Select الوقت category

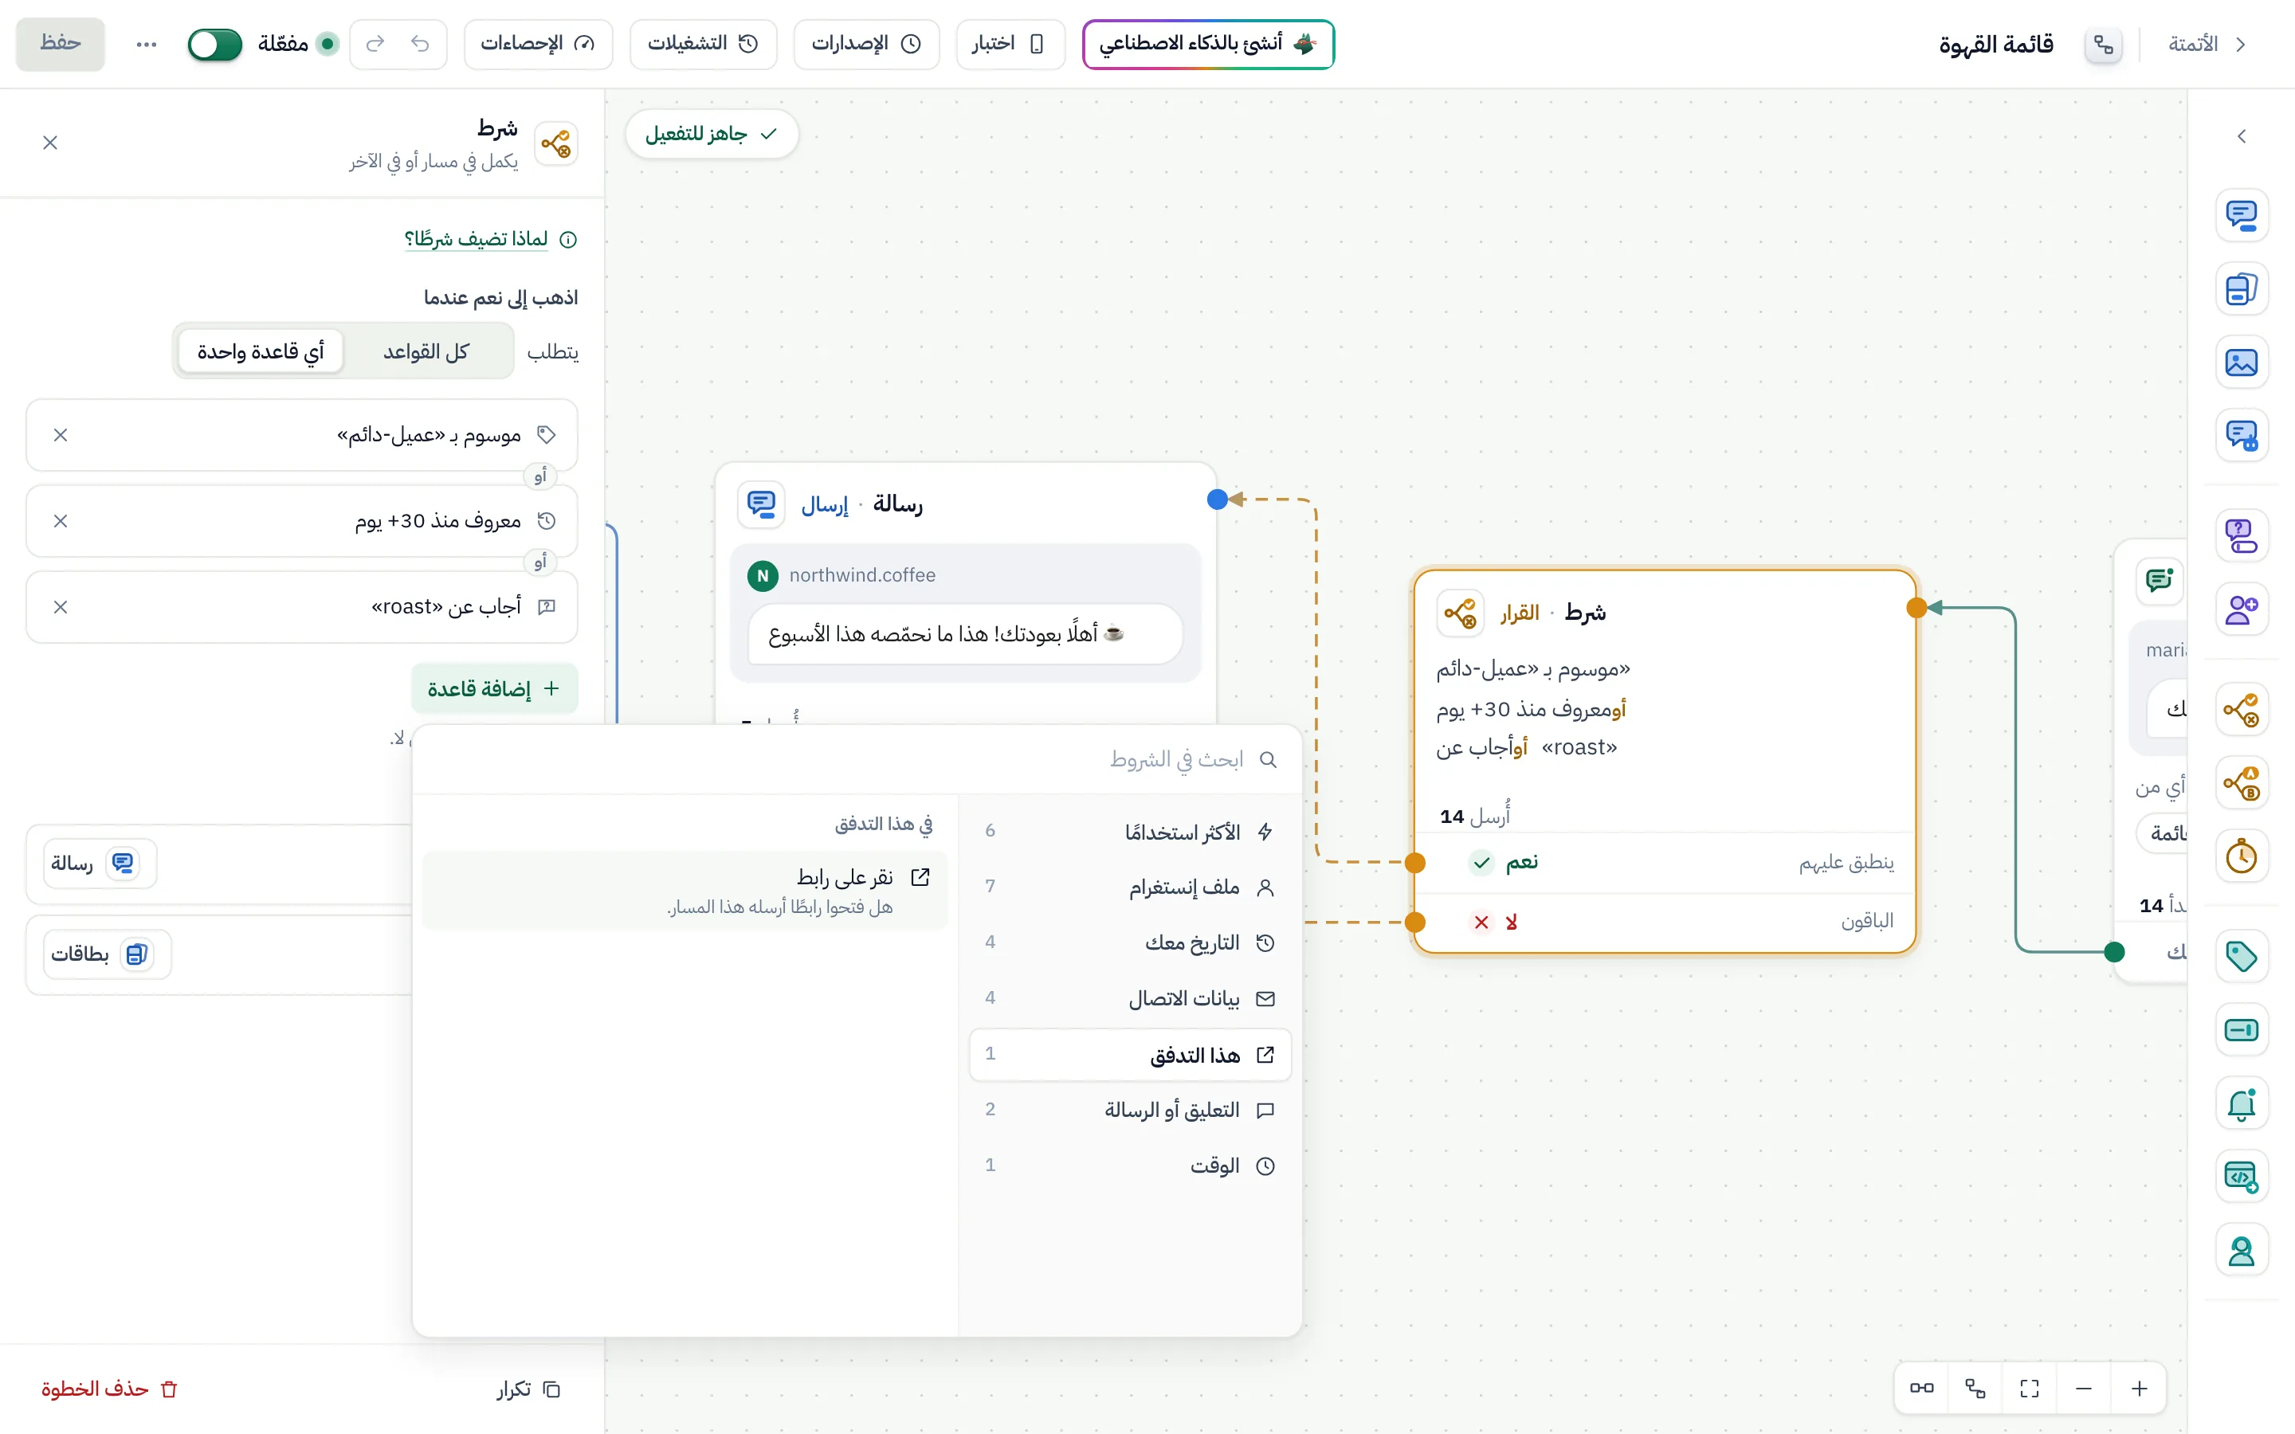pyautogui.click(x=1129, y=1166)
